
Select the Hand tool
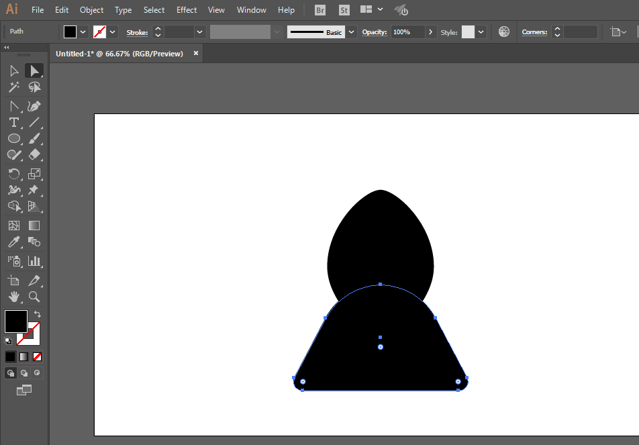(13, 297)
